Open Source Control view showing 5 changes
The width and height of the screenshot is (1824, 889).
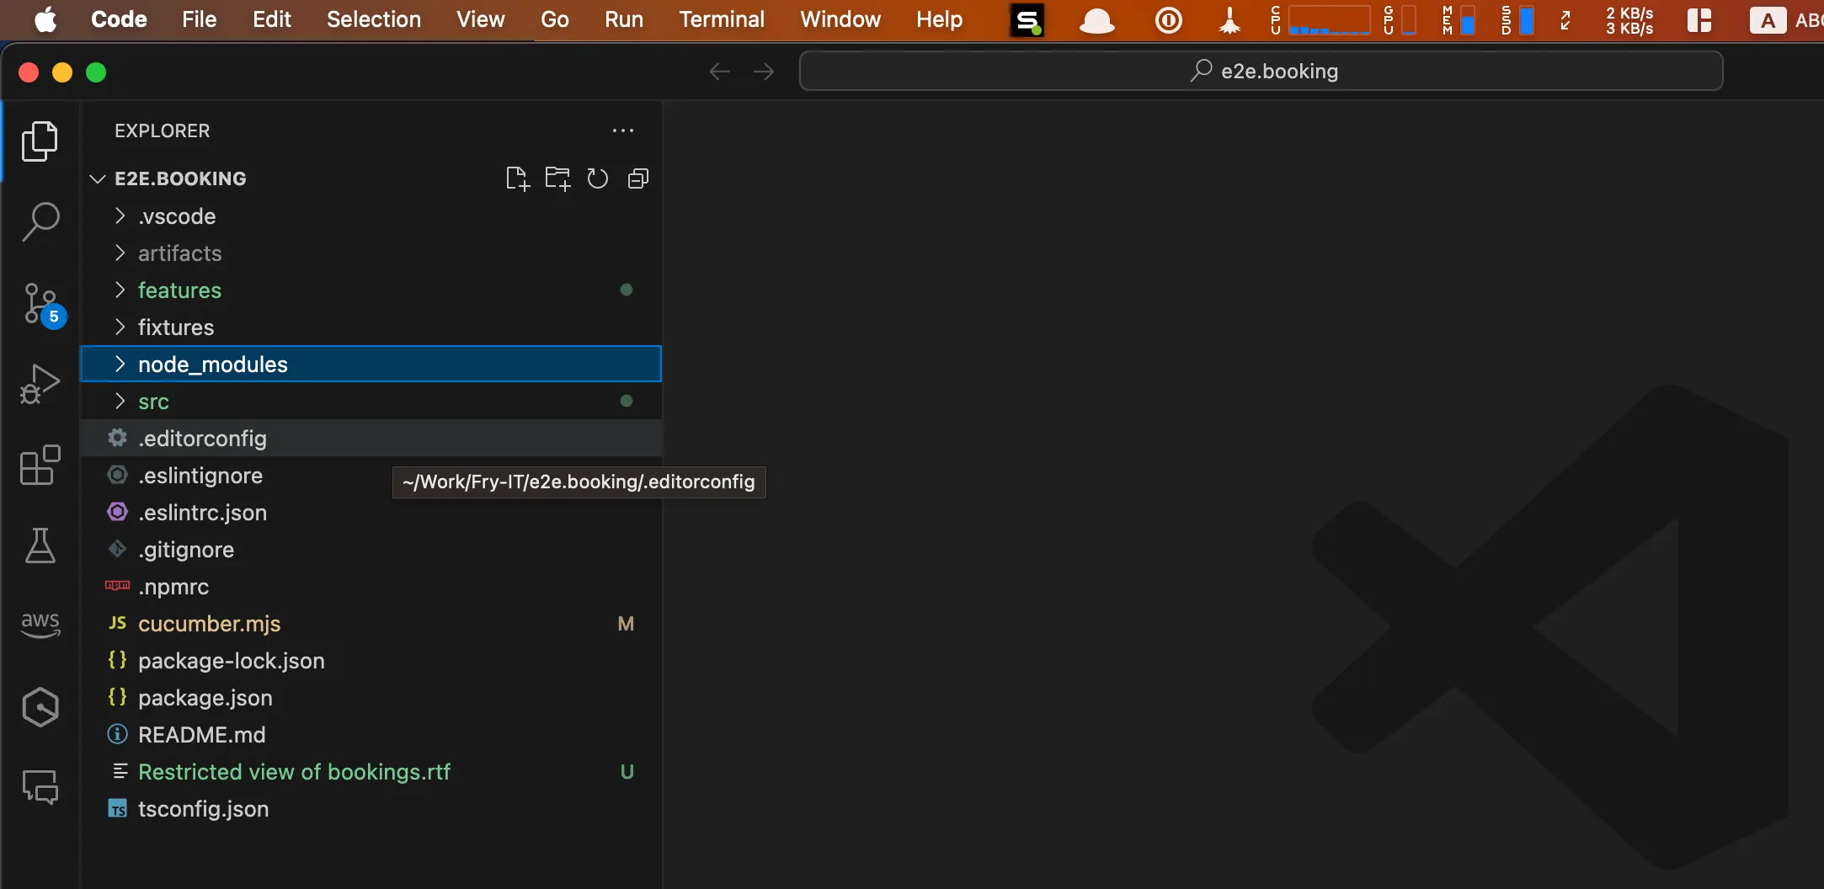click(40, 303)
